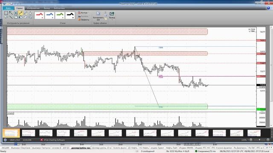Open the Нефть Лайт chart tab
Image resolution: width=273 pixels, height=153 pixels.
[x=171, y=148]
